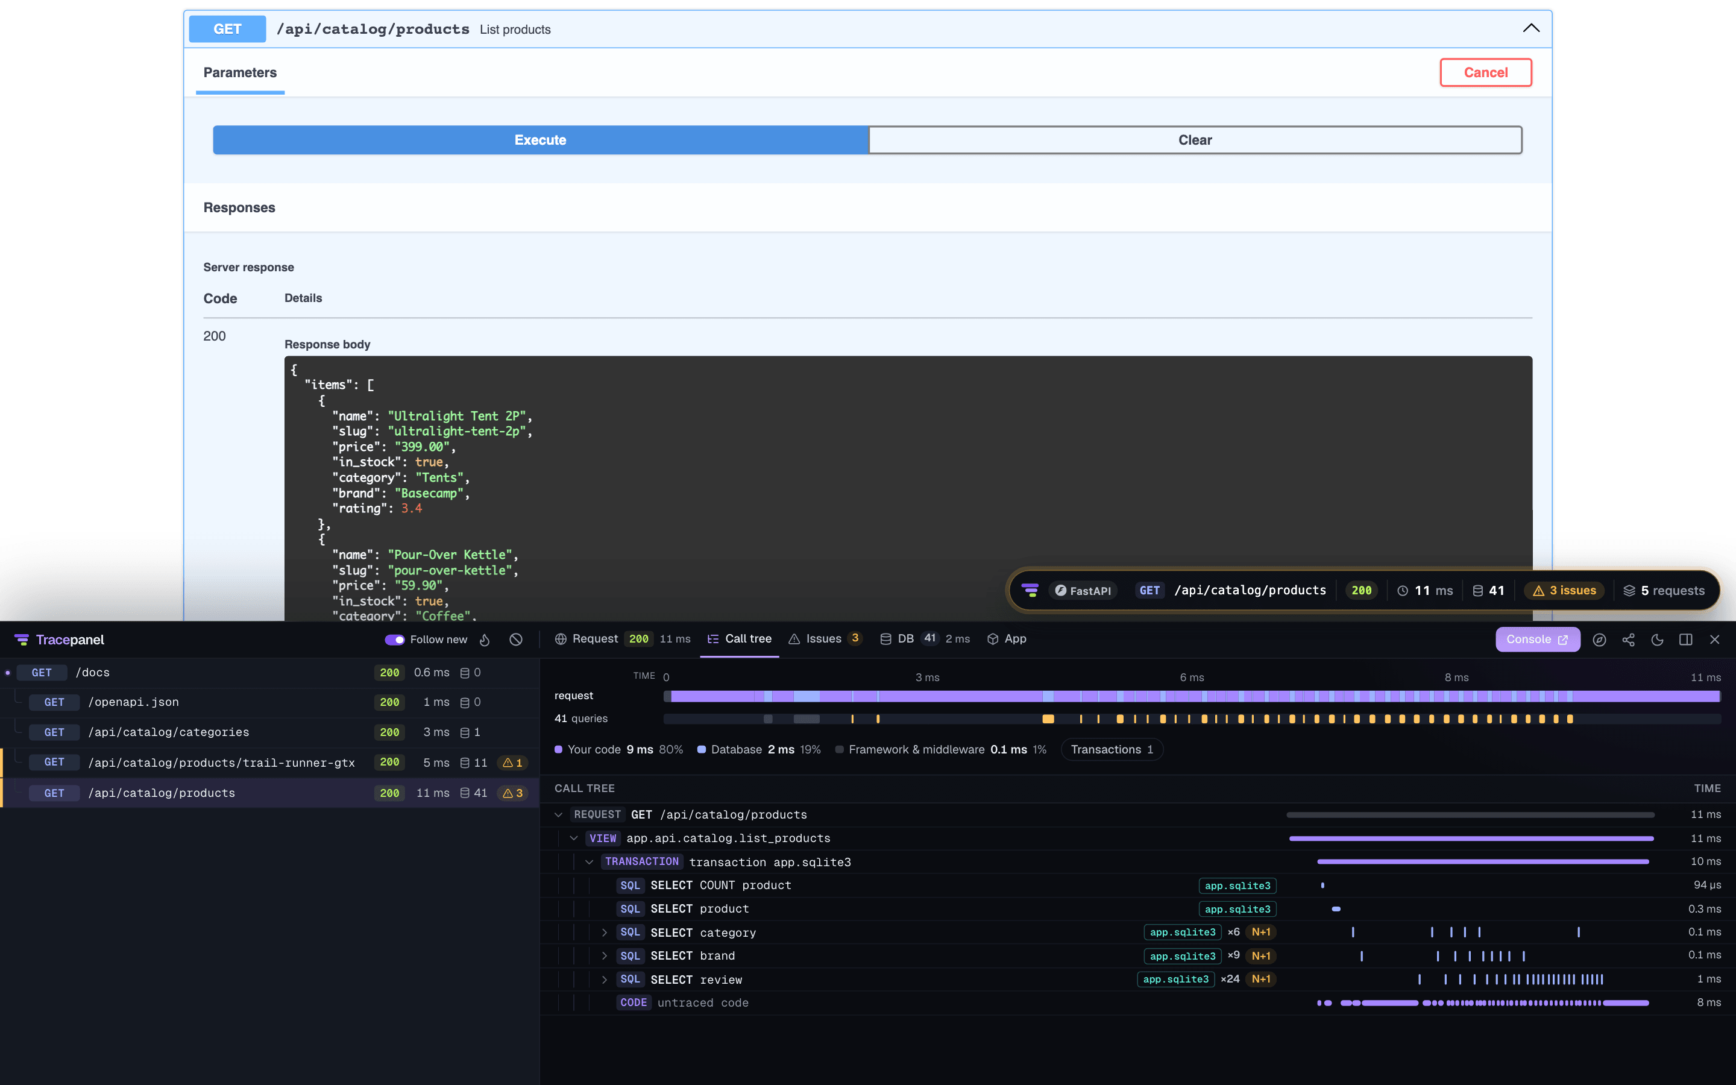Collapse the GET /api/catalog/products operation chevron
1736x1085 pixels.
coord(1531,29)
